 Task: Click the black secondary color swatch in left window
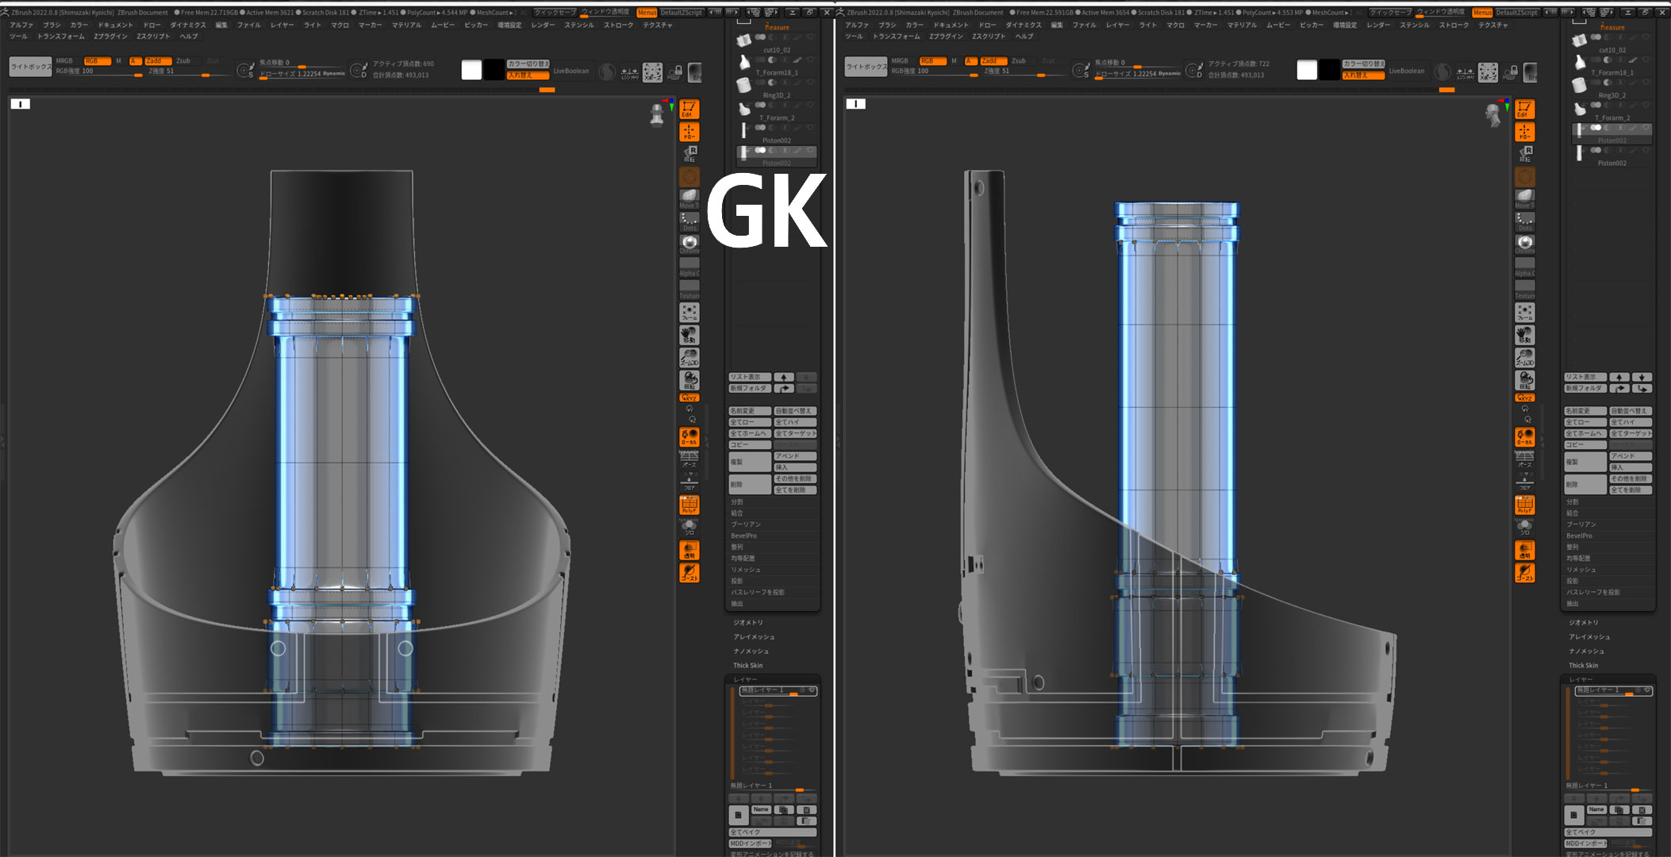coord(494,70)
